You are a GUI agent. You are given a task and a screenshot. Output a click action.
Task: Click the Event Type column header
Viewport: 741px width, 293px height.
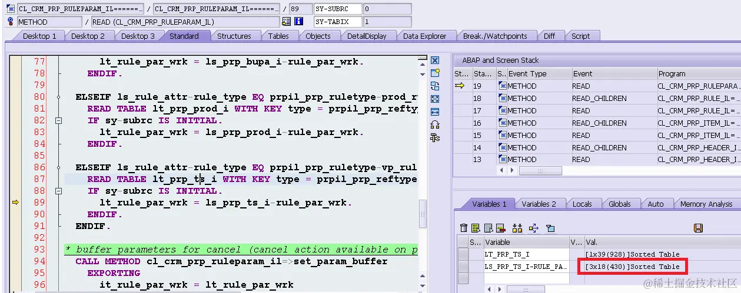(x=540, y=73)
